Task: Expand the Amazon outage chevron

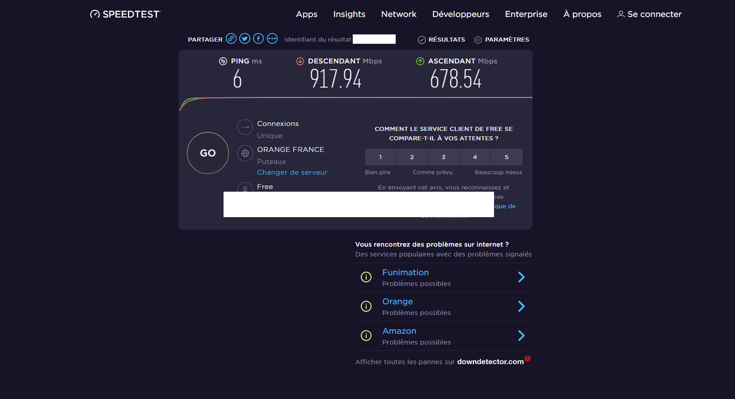Action: [x=521, y=336]
